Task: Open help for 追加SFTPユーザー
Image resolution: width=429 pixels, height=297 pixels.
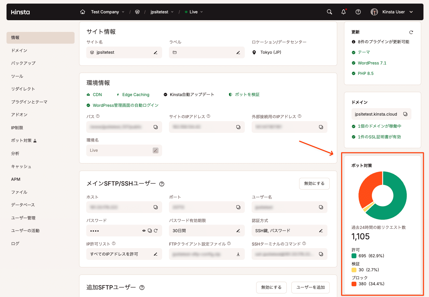Action: pyautogui.click(x=142, y=288)
